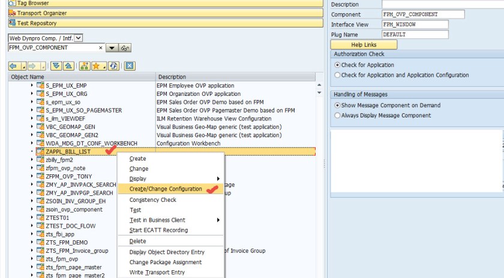
Task: Click the application icon beside S_EPM_UX_EMP
Action: pos(41,86)
